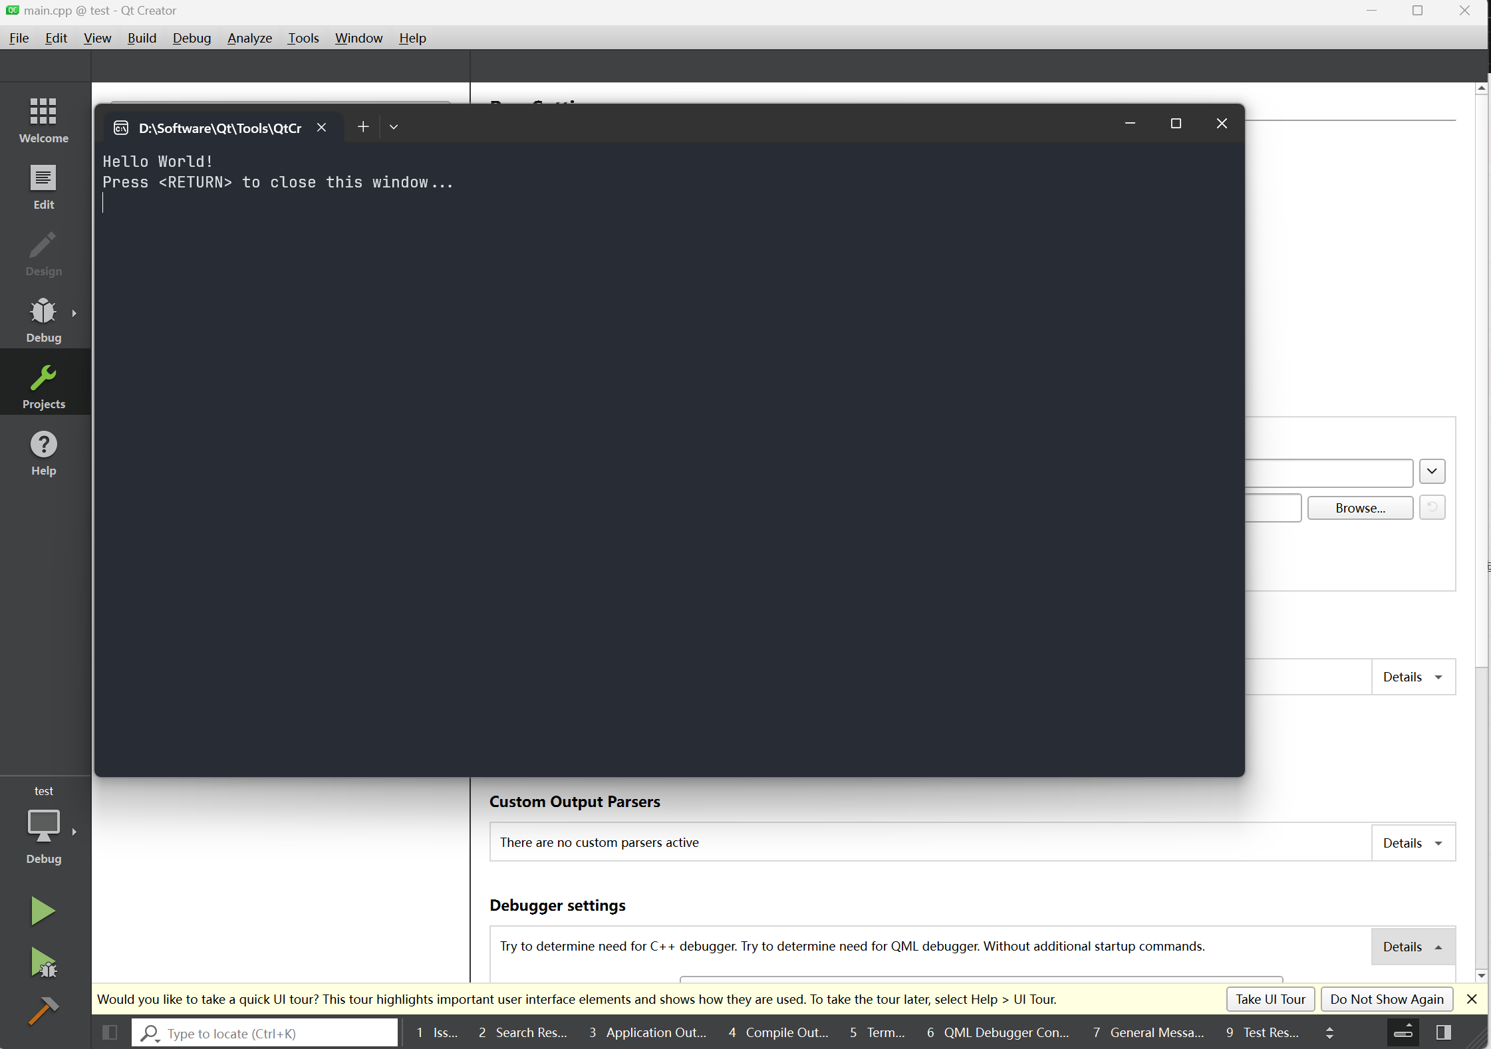
Task: Start debugging with run-bug icon
Action: 43,963
